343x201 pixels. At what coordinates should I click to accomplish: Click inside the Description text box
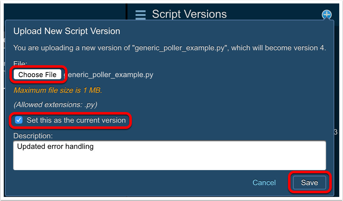coord(169,155)
